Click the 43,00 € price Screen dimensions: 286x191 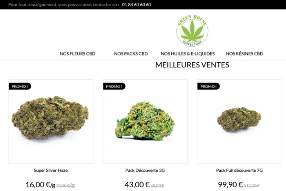(137, 185)
